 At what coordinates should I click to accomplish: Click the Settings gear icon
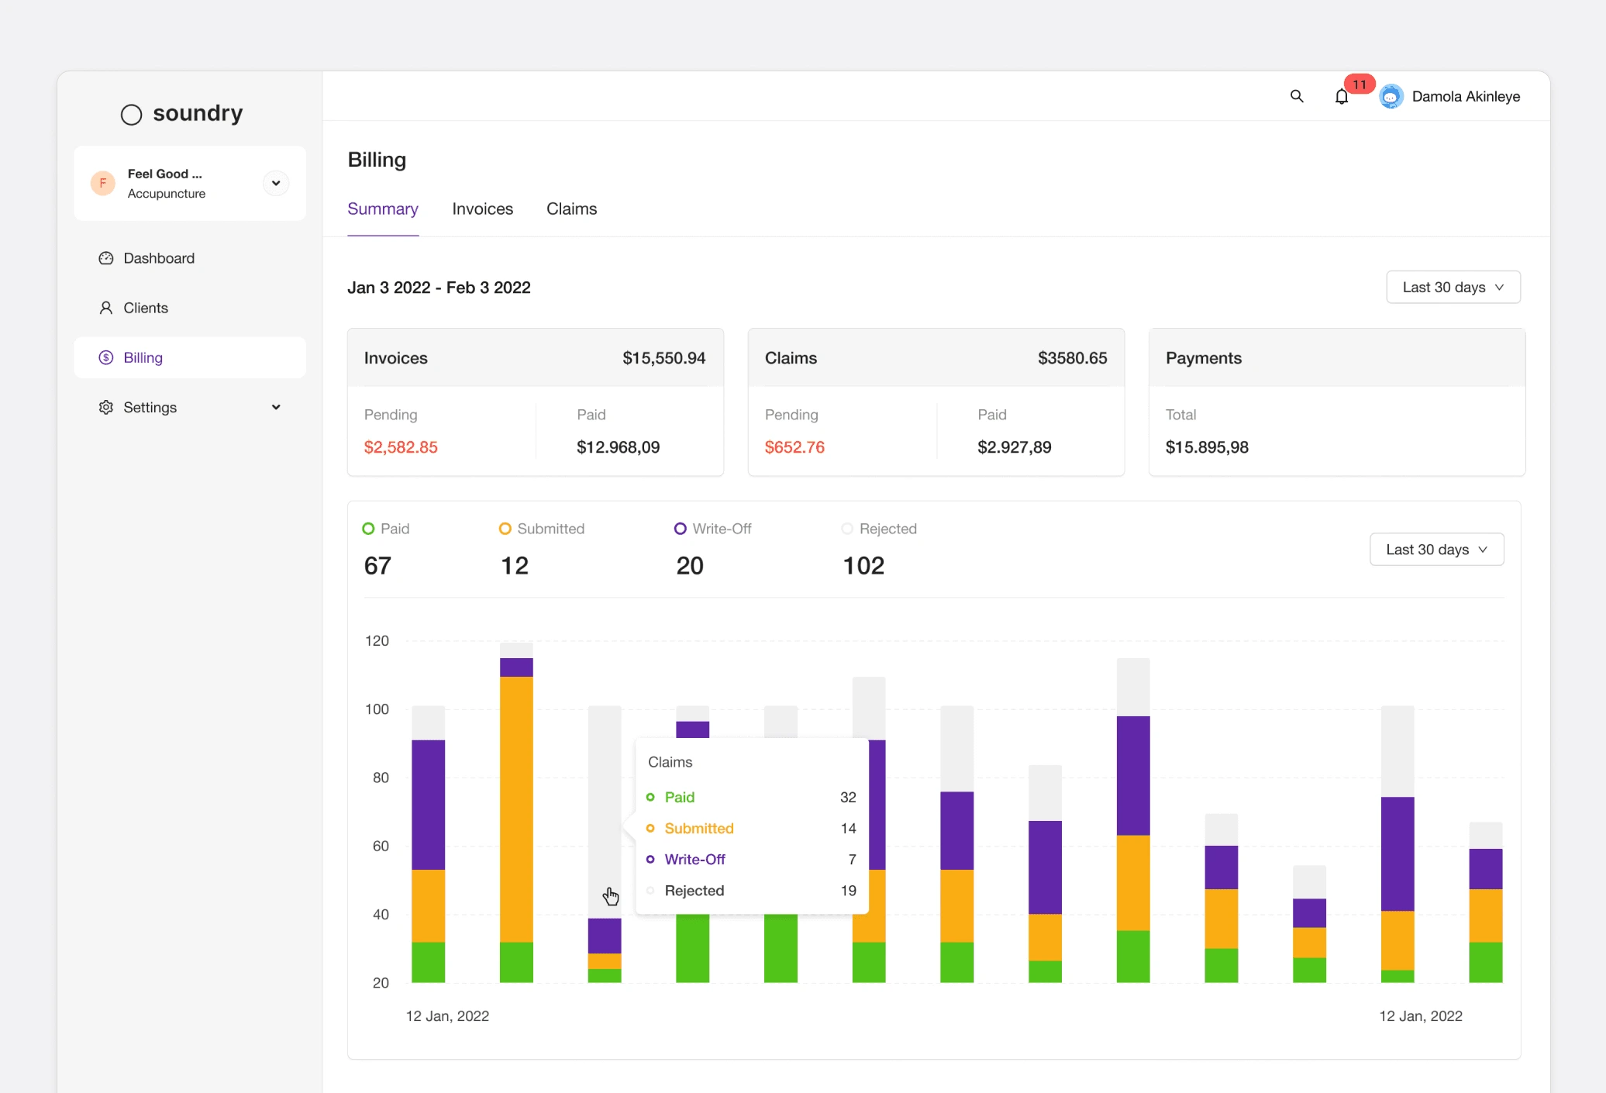click(106, 407)
